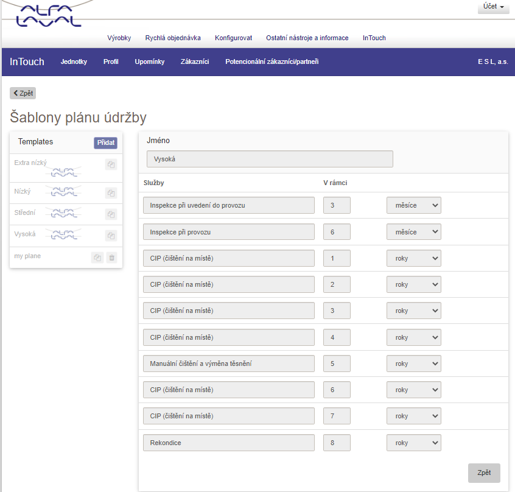Open the Účet account dropdown

493,7
